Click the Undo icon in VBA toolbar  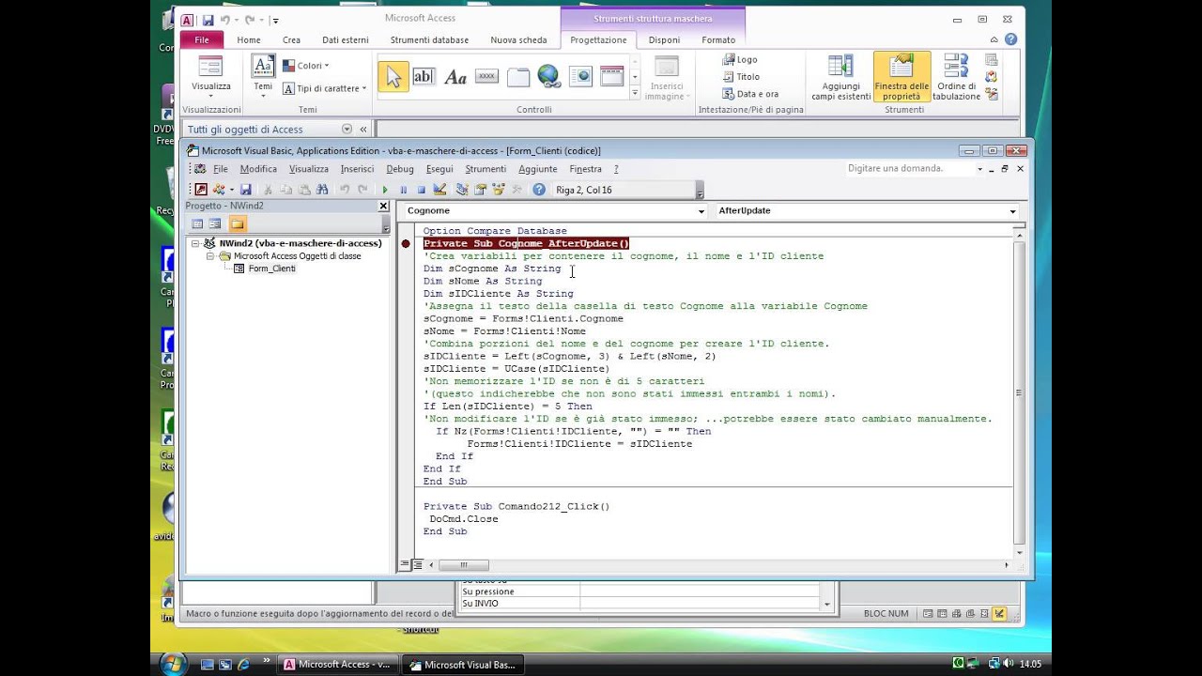coord(345,190)
